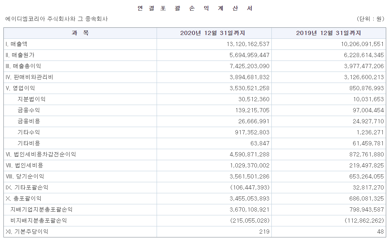
Task: Click the value 5,694,959,447
Action: pos(249,55)
